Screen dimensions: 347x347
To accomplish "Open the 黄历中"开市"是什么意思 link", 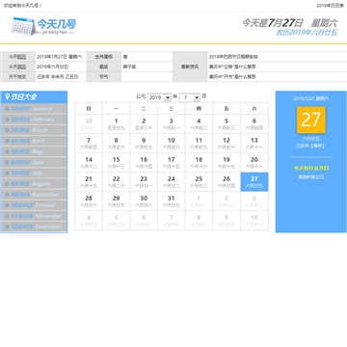I will click(232, 77).
